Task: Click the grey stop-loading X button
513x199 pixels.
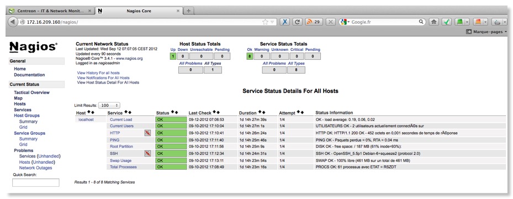Action: pyautogui.click(x=331, y=22)
